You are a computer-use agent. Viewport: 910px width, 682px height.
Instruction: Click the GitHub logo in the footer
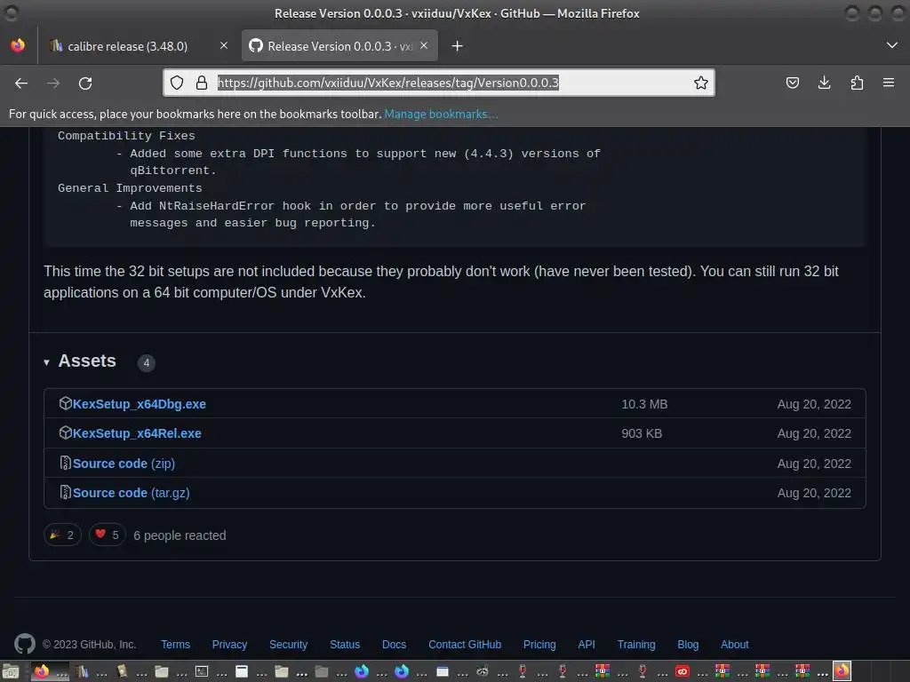(25, 644)
